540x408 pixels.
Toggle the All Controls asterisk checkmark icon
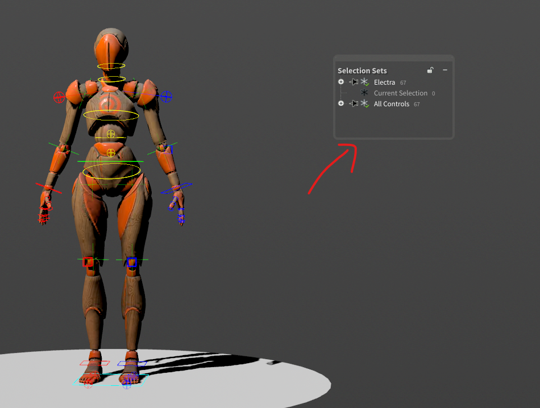coord(364,103)
